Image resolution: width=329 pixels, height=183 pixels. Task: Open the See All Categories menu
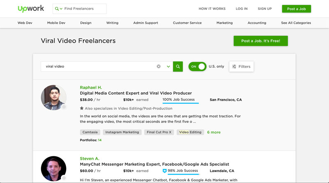pyautogui.click(x=296, y=23)
